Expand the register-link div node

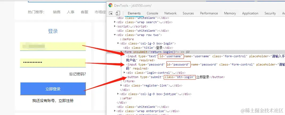pyautogui.click(x=121, y=85)
